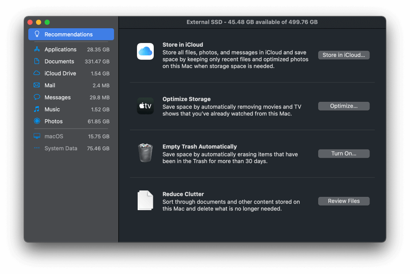Screen dimensions: 410x274
Task: Select the Music note icon
Action: click(37, 109)
